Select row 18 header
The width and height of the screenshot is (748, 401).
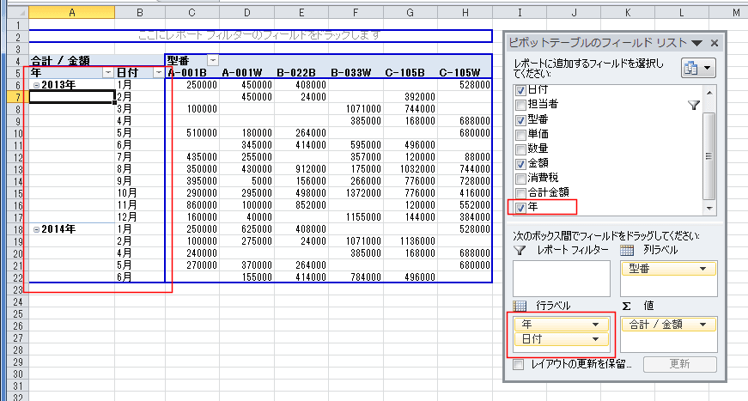coord(18,230)
